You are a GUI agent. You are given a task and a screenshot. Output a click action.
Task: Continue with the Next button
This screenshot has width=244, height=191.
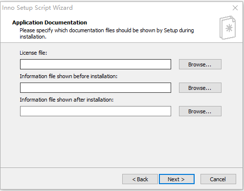pos(177,179)
